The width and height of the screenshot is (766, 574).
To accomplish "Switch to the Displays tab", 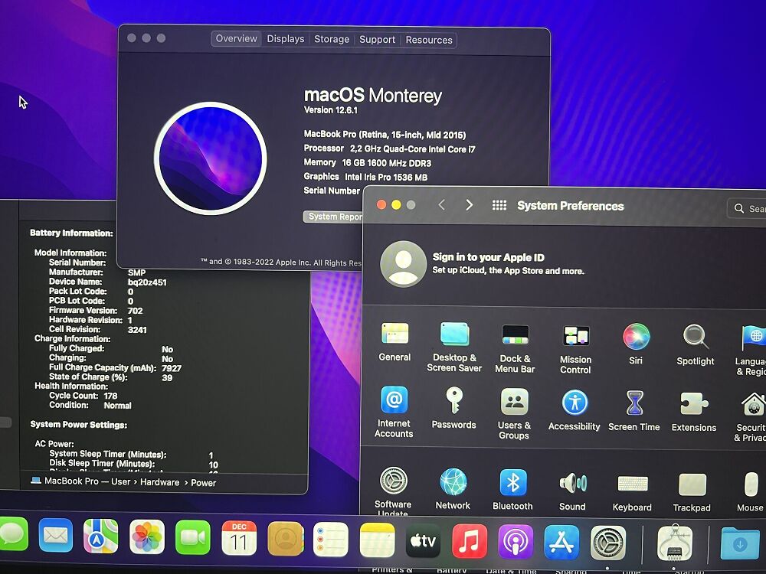I will click(x=285, y=39).
